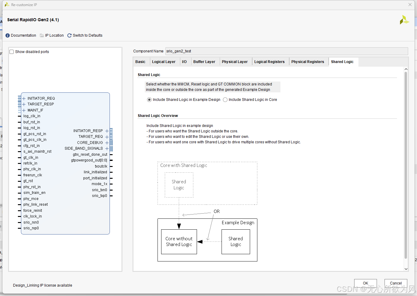Switch to the Basic tab
The width and height of the screenshot is (417, 296).
(x=141, y=62)
